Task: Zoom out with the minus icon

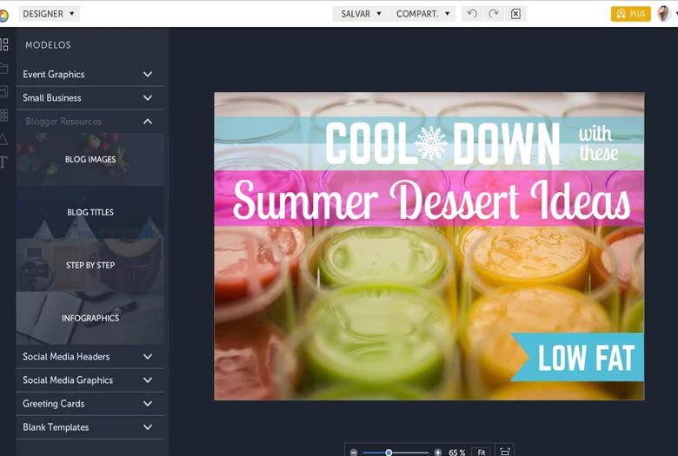Action: point(354,453)
